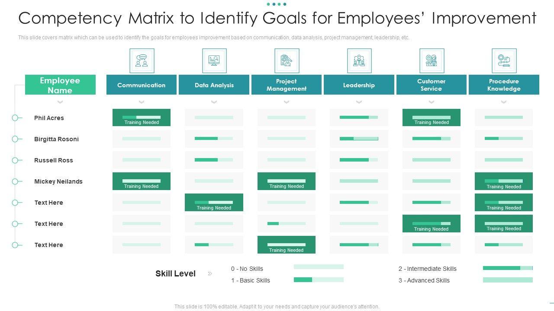Click the chevron under Leadership header

tap(359, 102)
